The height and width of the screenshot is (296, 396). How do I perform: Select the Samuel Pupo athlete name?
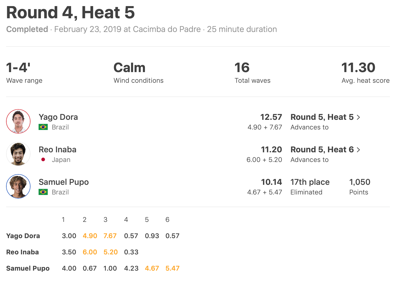63,182
